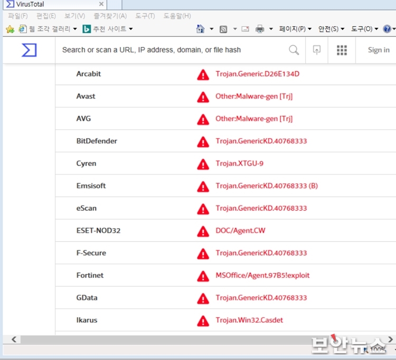Open a new blank tab
396x360 pixels.
tap(115, 4)
